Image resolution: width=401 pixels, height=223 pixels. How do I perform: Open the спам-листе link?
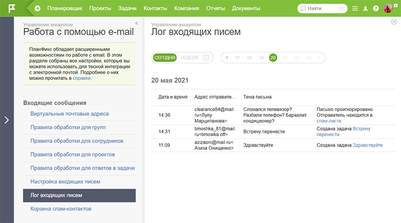coord(329,121)
